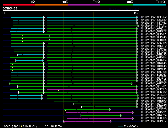The image size is (168, 128).
Task: Select the UniRef100_C6TM41 label
Action: tap(154, 23)
